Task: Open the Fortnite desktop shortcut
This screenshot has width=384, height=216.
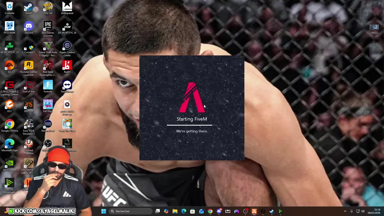Action: pos(48,86)
